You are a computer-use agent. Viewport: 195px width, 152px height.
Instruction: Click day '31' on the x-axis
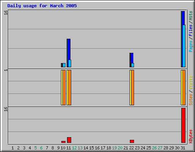tap(183, 148)
